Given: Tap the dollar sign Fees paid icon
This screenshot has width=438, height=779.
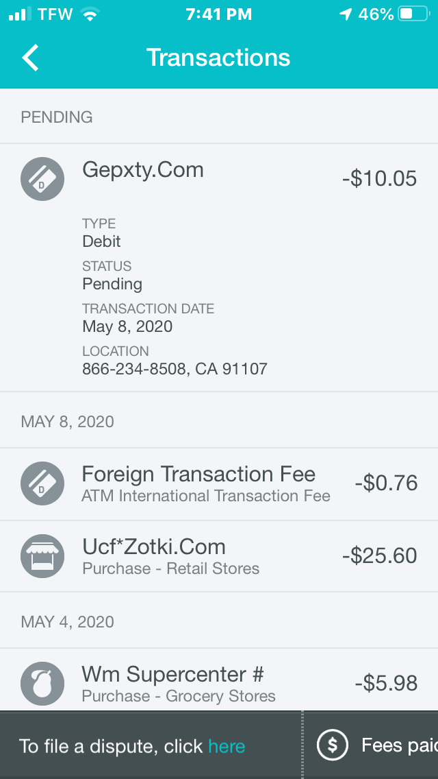Looking at the screenshot, I should (333, 745).
